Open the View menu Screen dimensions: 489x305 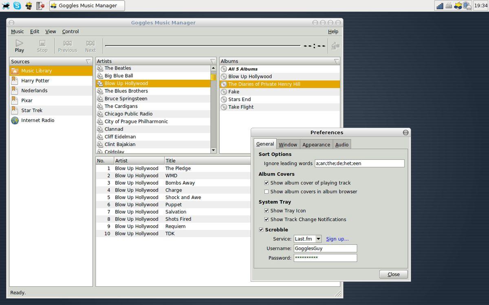point(51,31)
